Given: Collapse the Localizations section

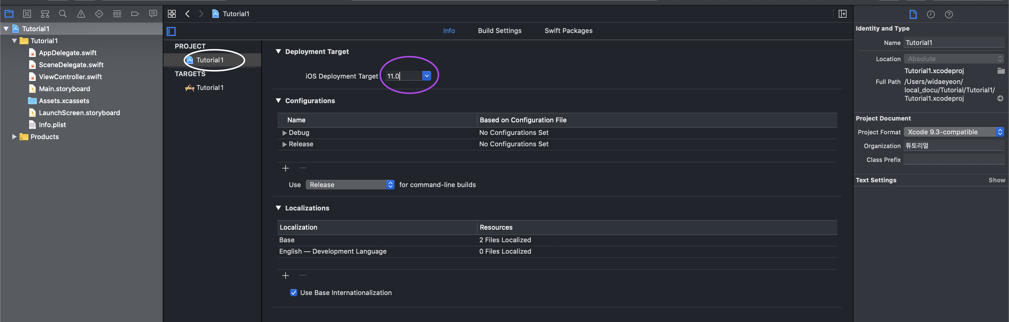Looking at the screenshot, I should [278, 208].
